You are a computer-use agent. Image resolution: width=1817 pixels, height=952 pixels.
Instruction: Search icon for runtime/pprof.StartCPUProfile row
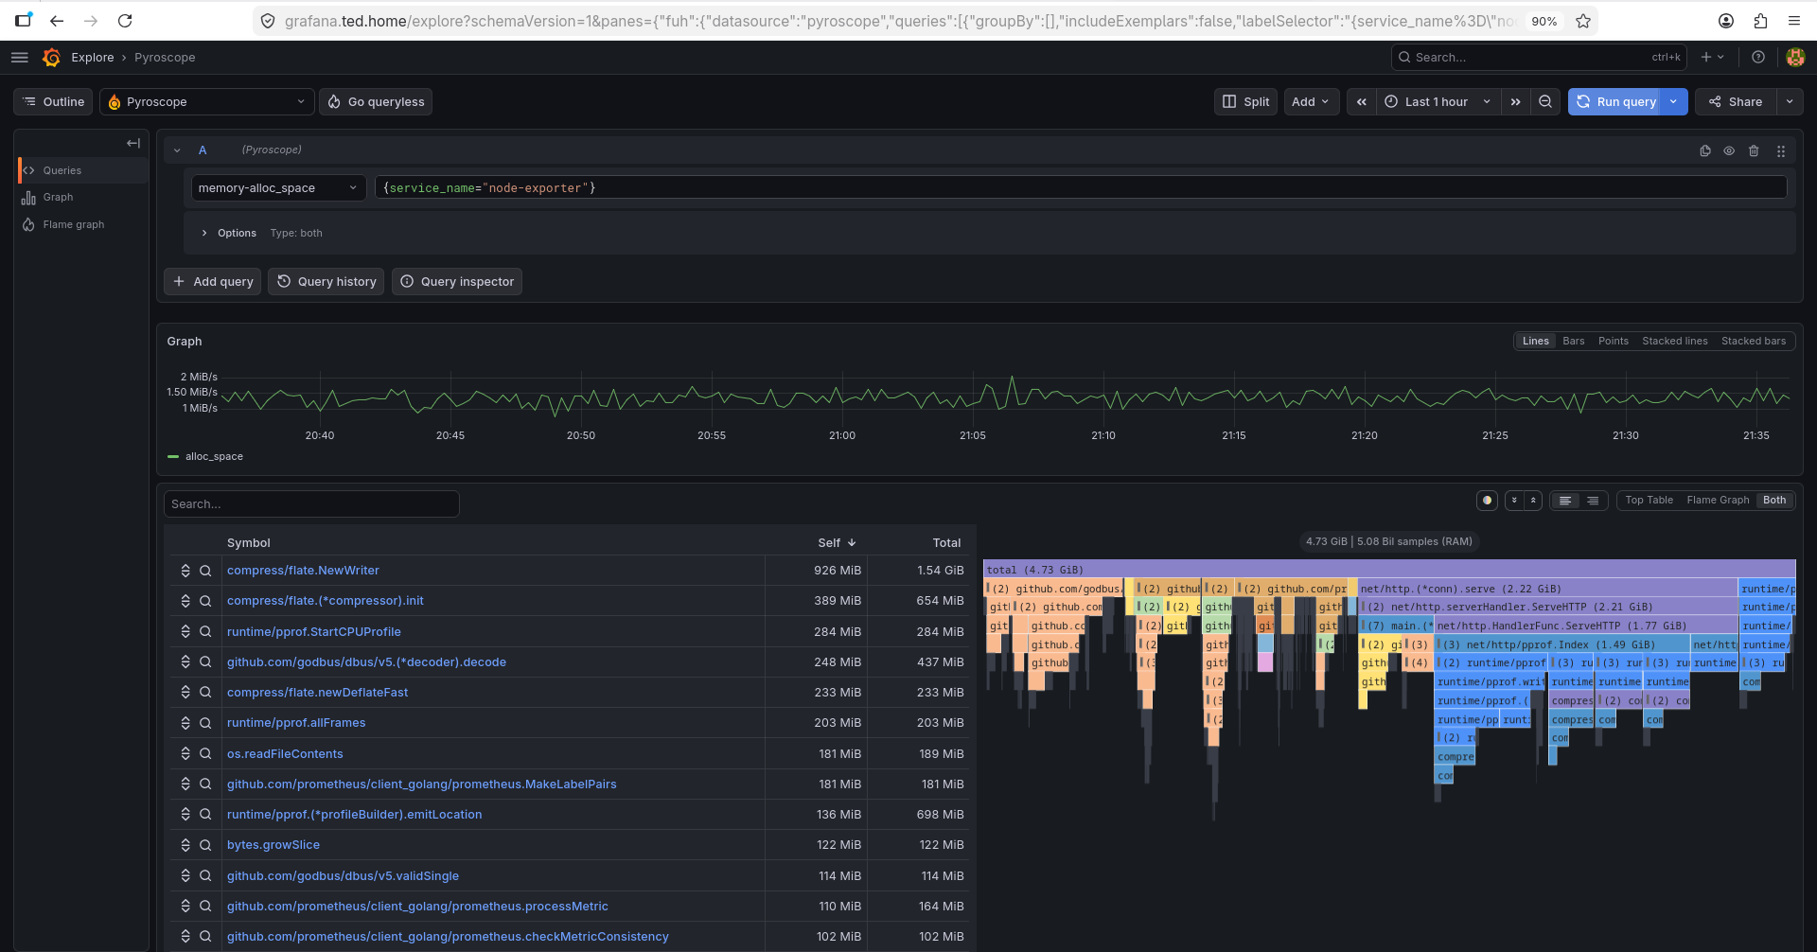[x=205, y=632]
